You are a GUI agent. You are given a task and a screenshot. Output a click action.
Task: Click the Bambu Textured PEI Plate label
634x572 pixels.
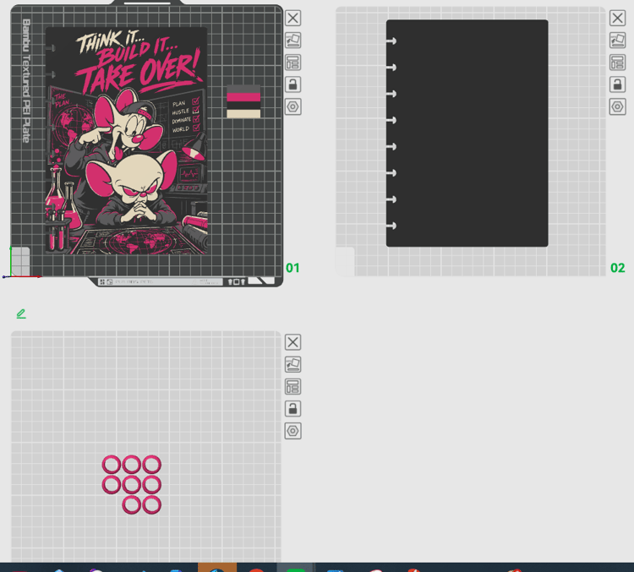(x=26, y=81)
